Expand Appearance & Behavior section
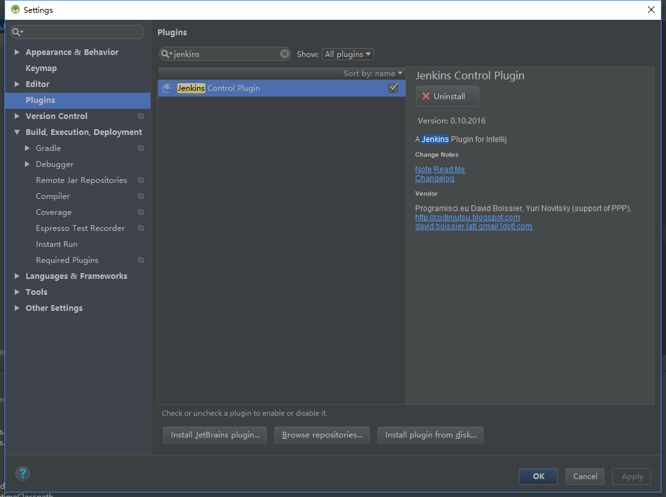Viewport: 666px width, 497px height. [x=17, y=52]
